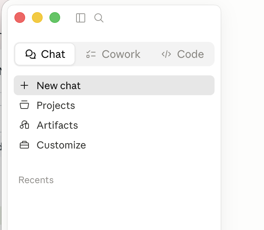Click the Code brackets icon
Viewport: 264px width, 230px height.
coord(166,54)
